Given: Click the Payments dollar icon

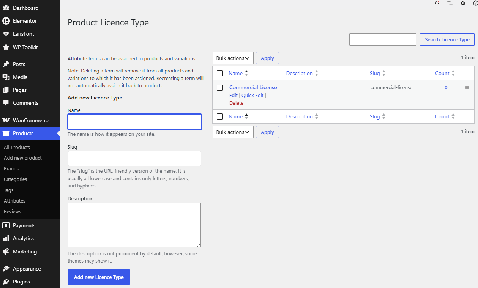Looking at the screenshot, I should (x=6, y=225).
